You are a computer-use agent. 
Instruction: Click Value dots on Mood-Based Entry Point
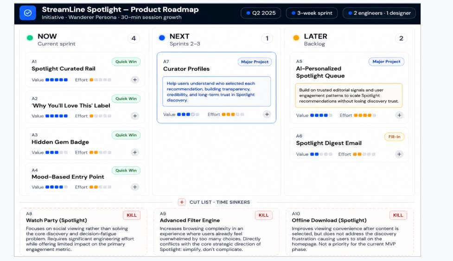[57, 187]
